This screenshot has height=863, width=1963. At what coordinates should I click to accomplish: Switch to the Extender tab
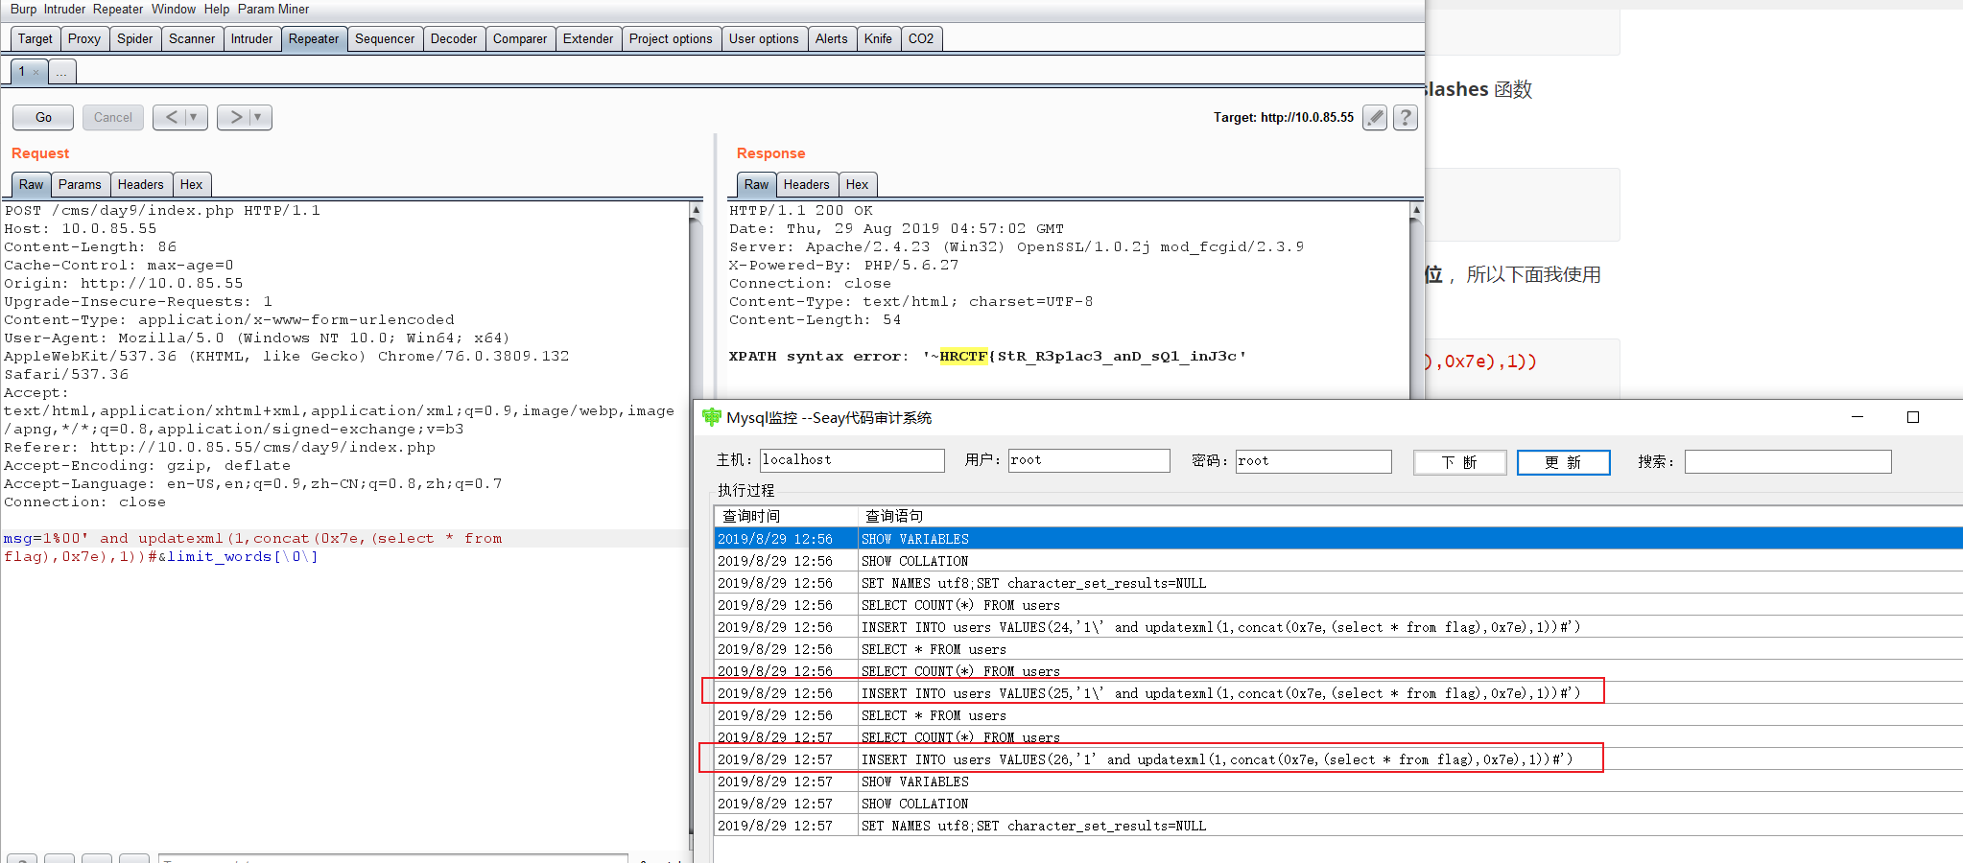588,38
